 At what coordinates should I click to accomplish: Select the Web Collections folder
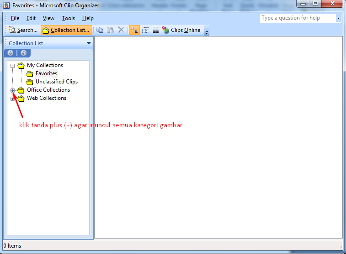coord(47,98)
